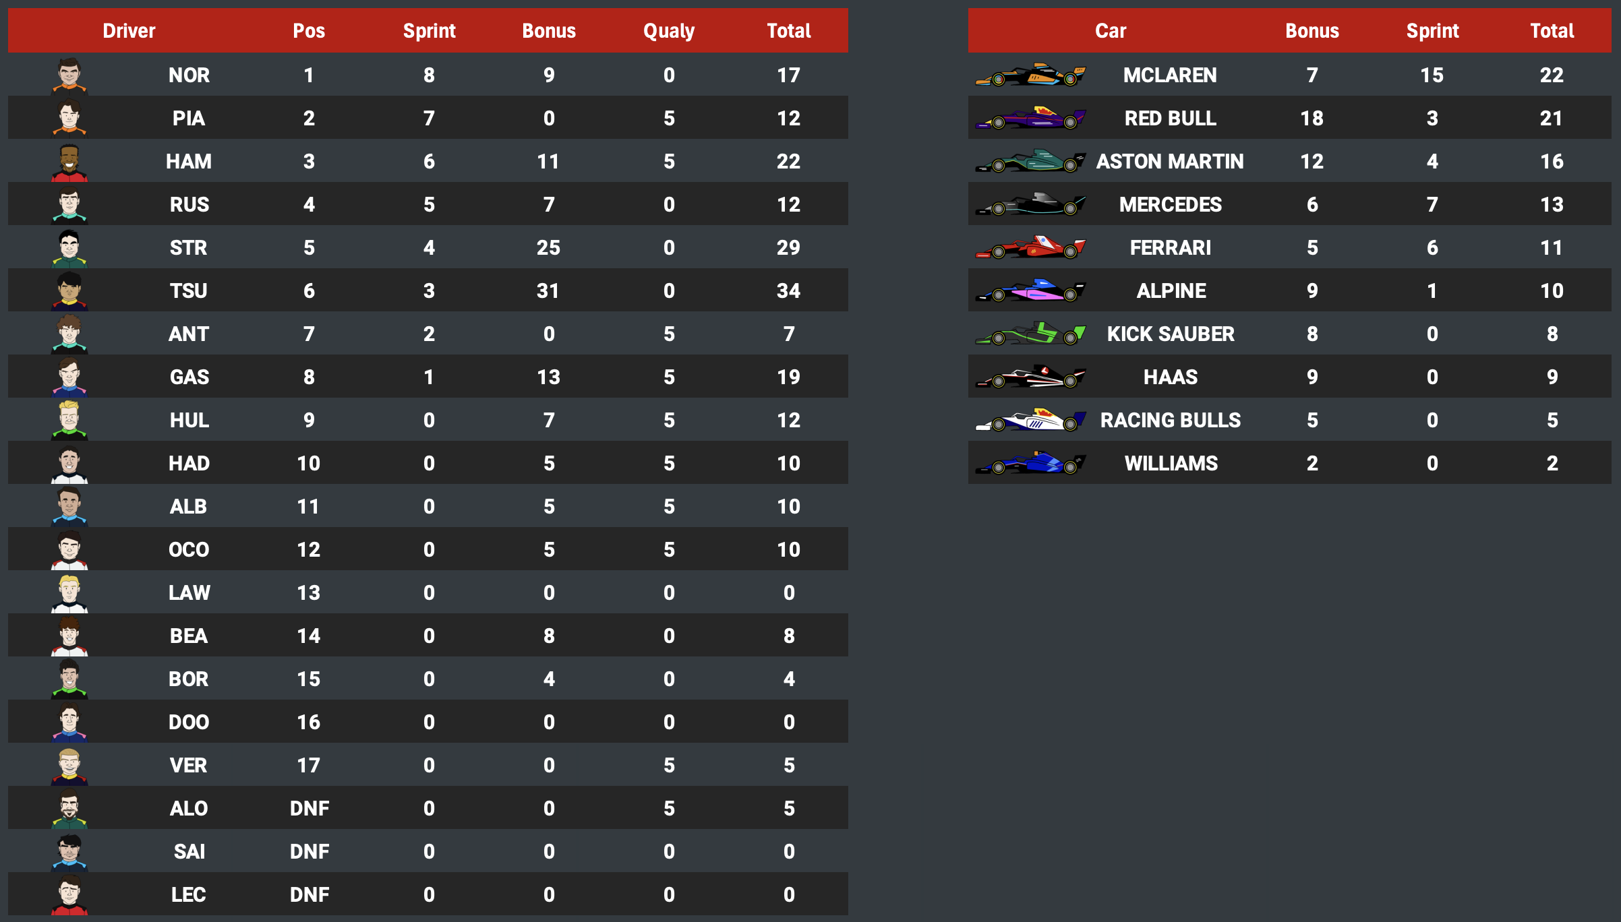Click SAI's DNF position
The width and height of the screenshot is (1621, 922).
click(310, 851)
